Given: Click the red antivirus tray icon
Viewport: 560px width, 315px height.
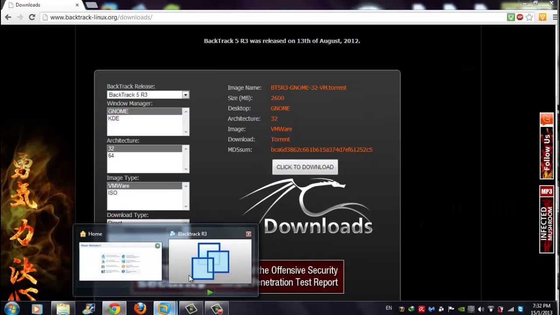Looking at the screenshot, I should (x=421, y=309).
